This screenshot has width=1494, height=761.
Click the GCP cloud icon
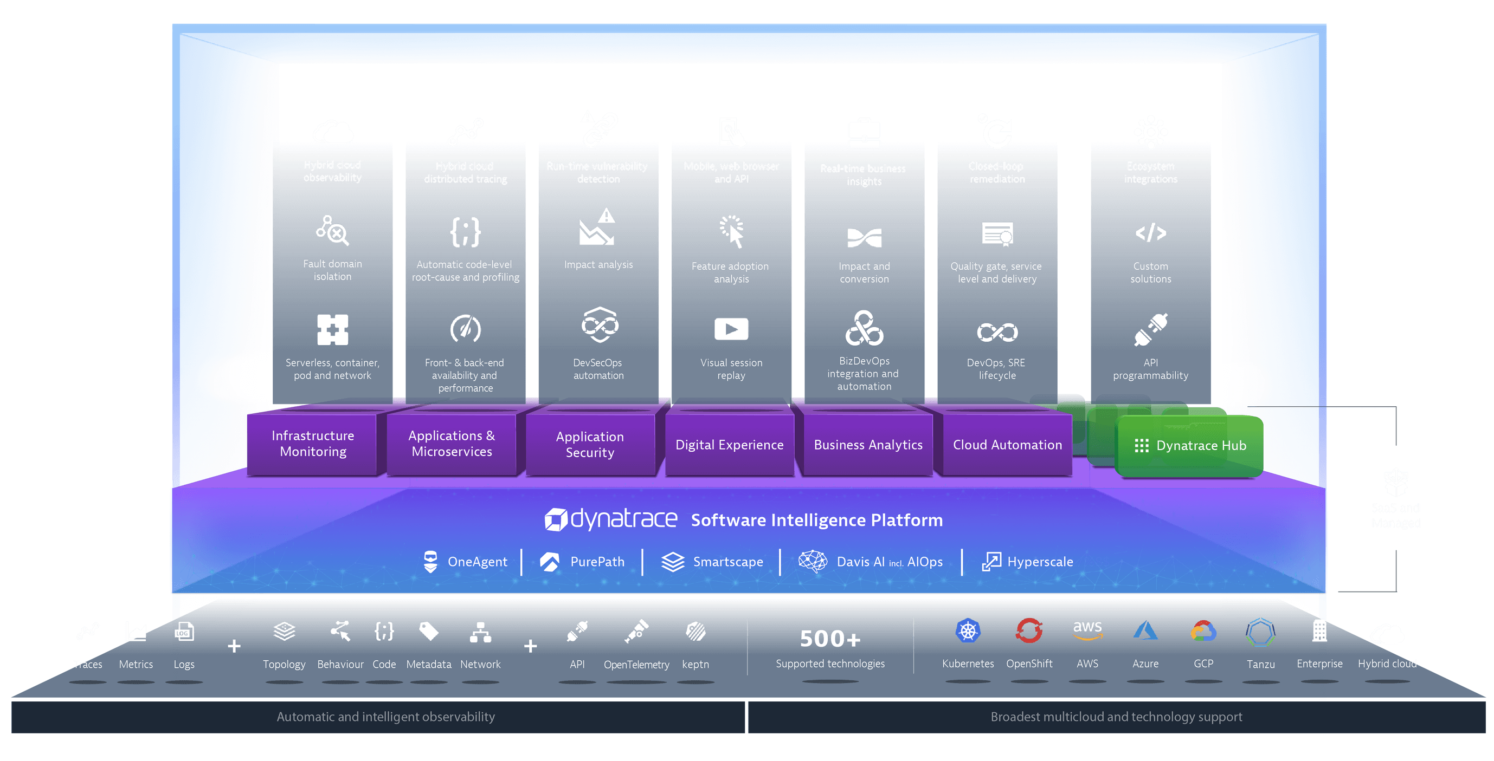[x=1203, y=631]
